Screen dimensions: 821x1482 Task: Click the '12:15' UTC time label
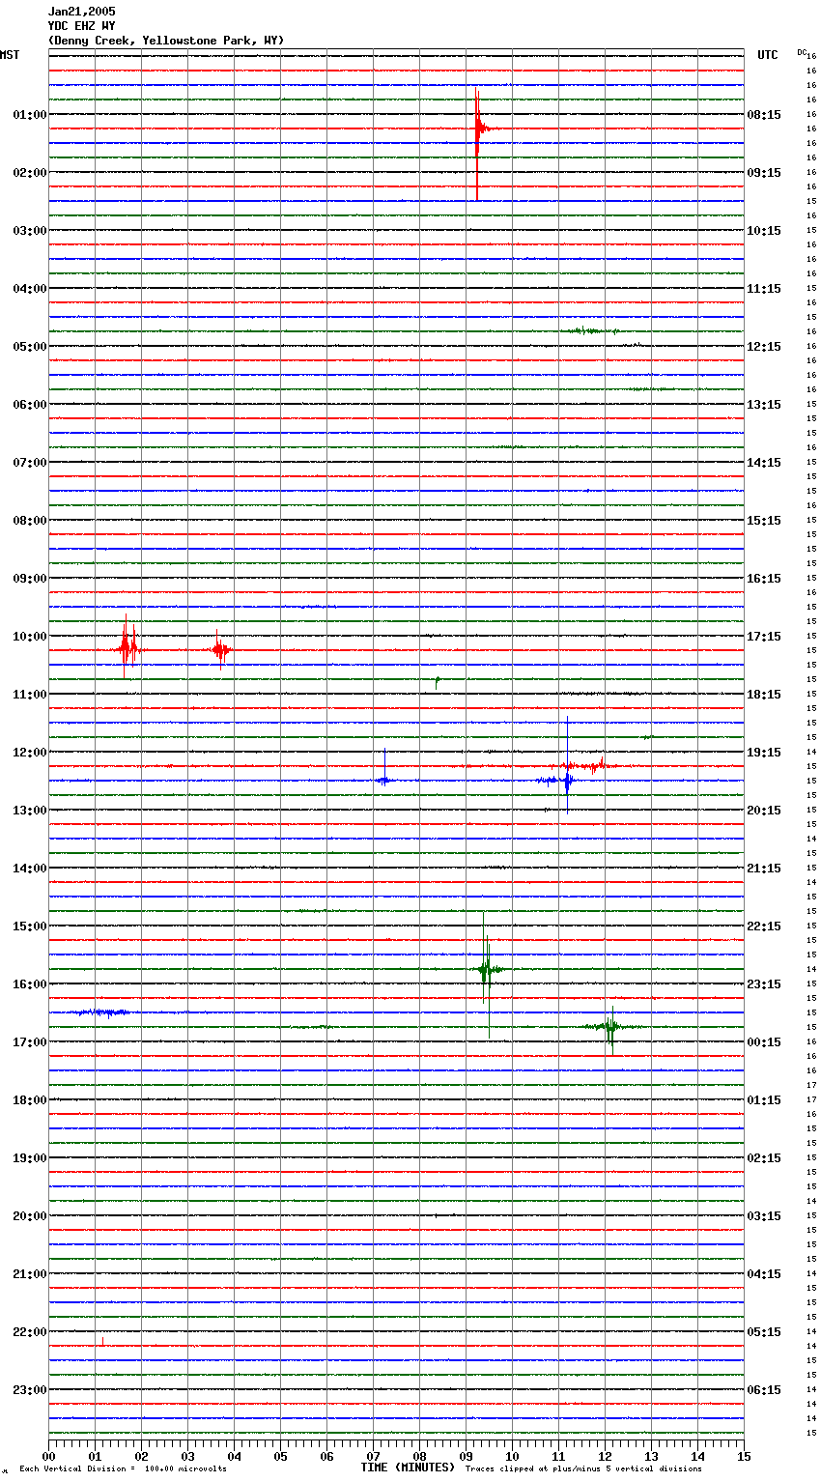tap(764, 347)
